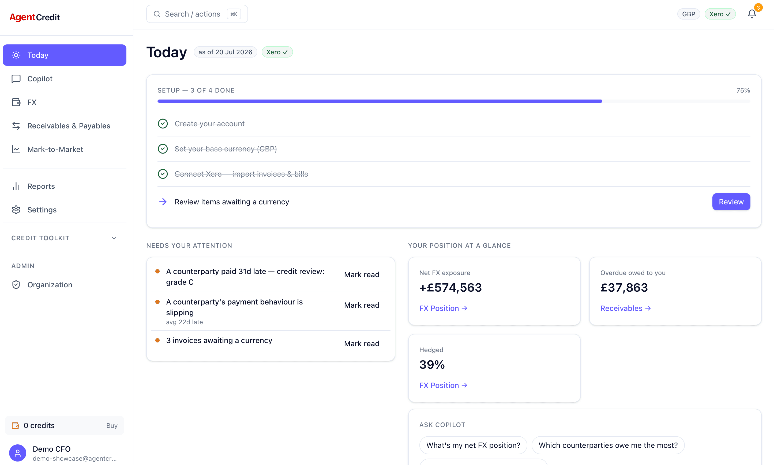
Task: Open the Today page
Action: click(64, 55)
